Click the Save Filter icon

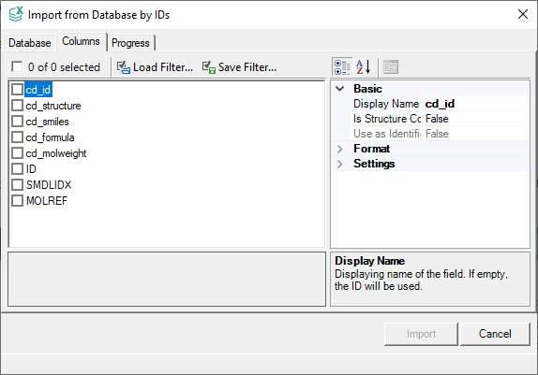(x=209, y=67)
